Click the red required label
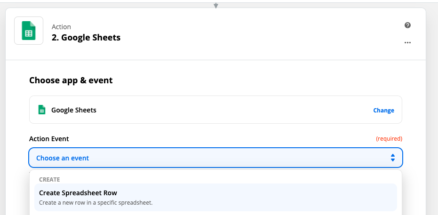The width and height of the screenshot is (438, 215). click(x=389, y=139)
